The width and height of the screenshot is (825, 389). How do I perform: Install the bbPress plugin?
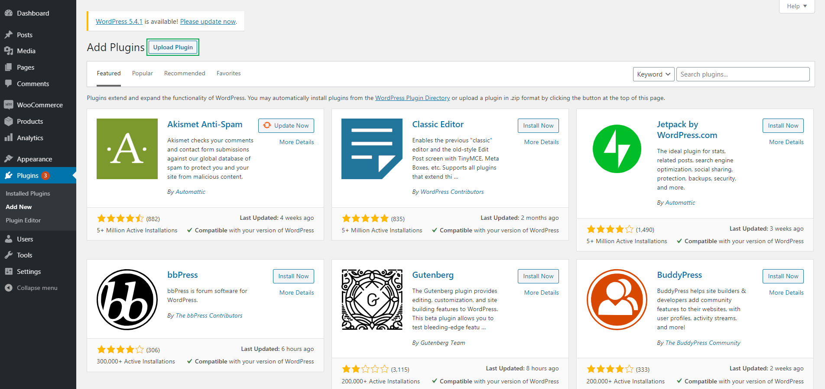point(293,276)
